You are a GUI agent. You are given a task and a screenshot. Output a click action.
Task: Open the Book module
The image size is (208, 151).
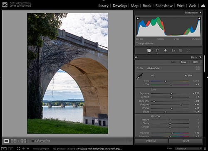147,6
